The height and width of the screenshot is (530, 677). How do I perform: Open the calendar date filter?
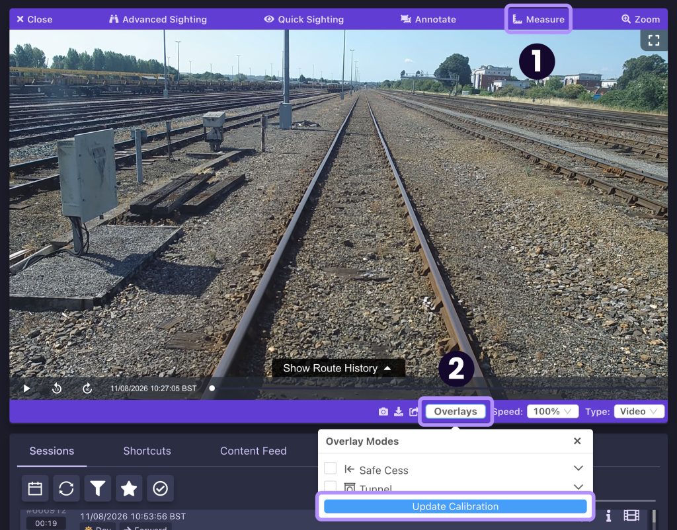pyautogui.click(x=35, y=488)
